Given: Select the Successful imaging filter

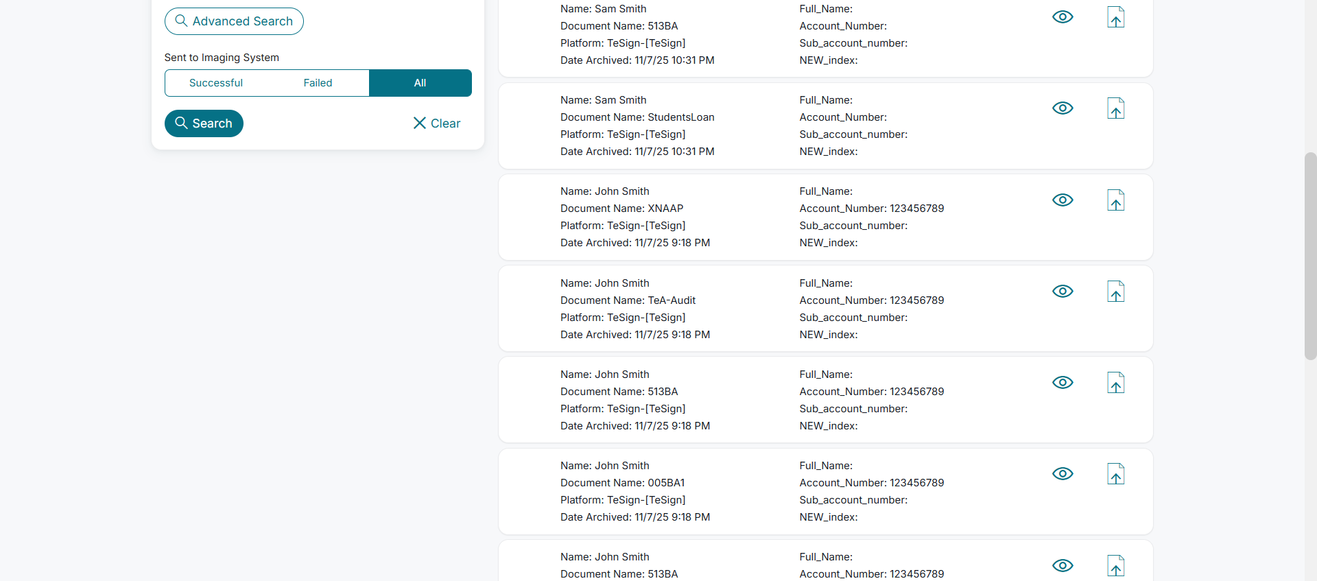Looking at the screenshot, I should pos(216,83).
